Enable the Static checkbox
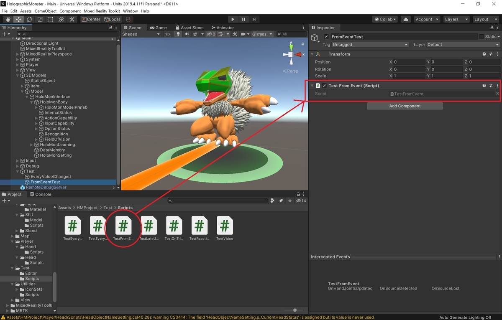This screenshot has height=320, width=502. pos(482,37)
